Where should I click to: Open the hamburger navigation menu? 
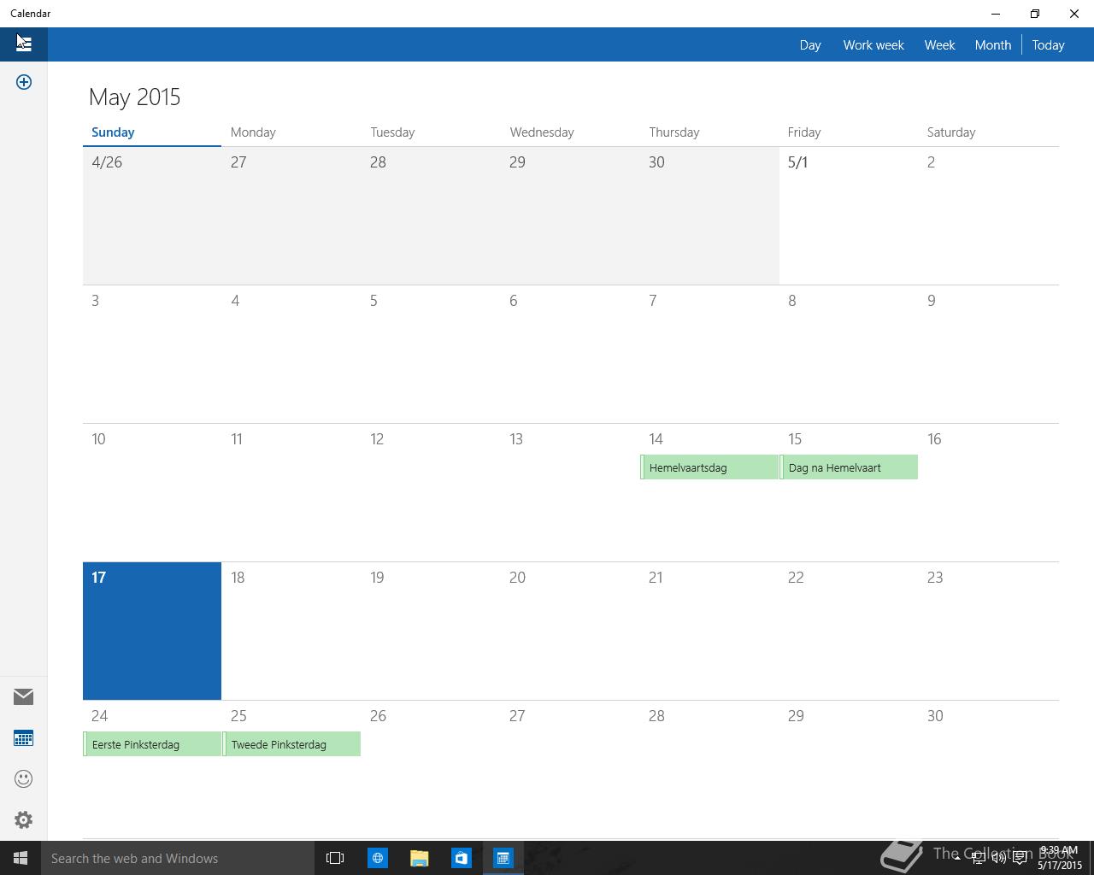24,44
